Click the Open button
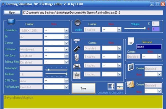166x109 pixels. coord(12,12)
